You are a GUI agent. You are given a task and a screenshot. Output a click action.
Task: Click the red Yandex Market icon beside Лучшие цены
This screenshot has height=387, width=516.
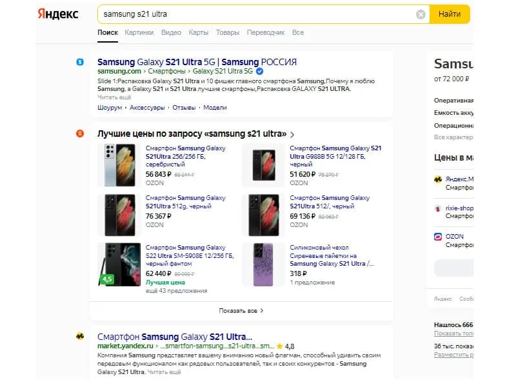click(80, 134)
